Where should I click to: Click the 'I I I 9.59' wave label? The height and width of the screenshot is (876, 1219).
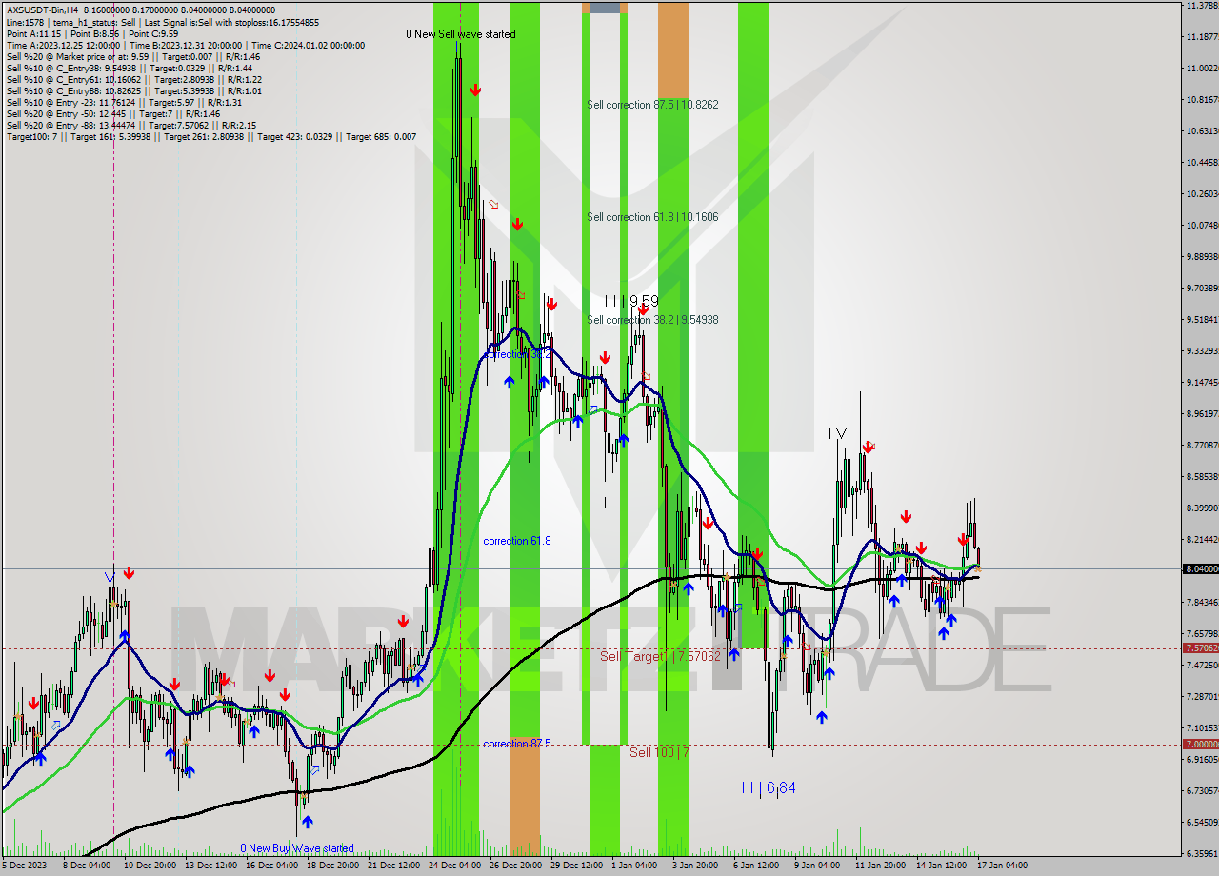tap(631, 301)
